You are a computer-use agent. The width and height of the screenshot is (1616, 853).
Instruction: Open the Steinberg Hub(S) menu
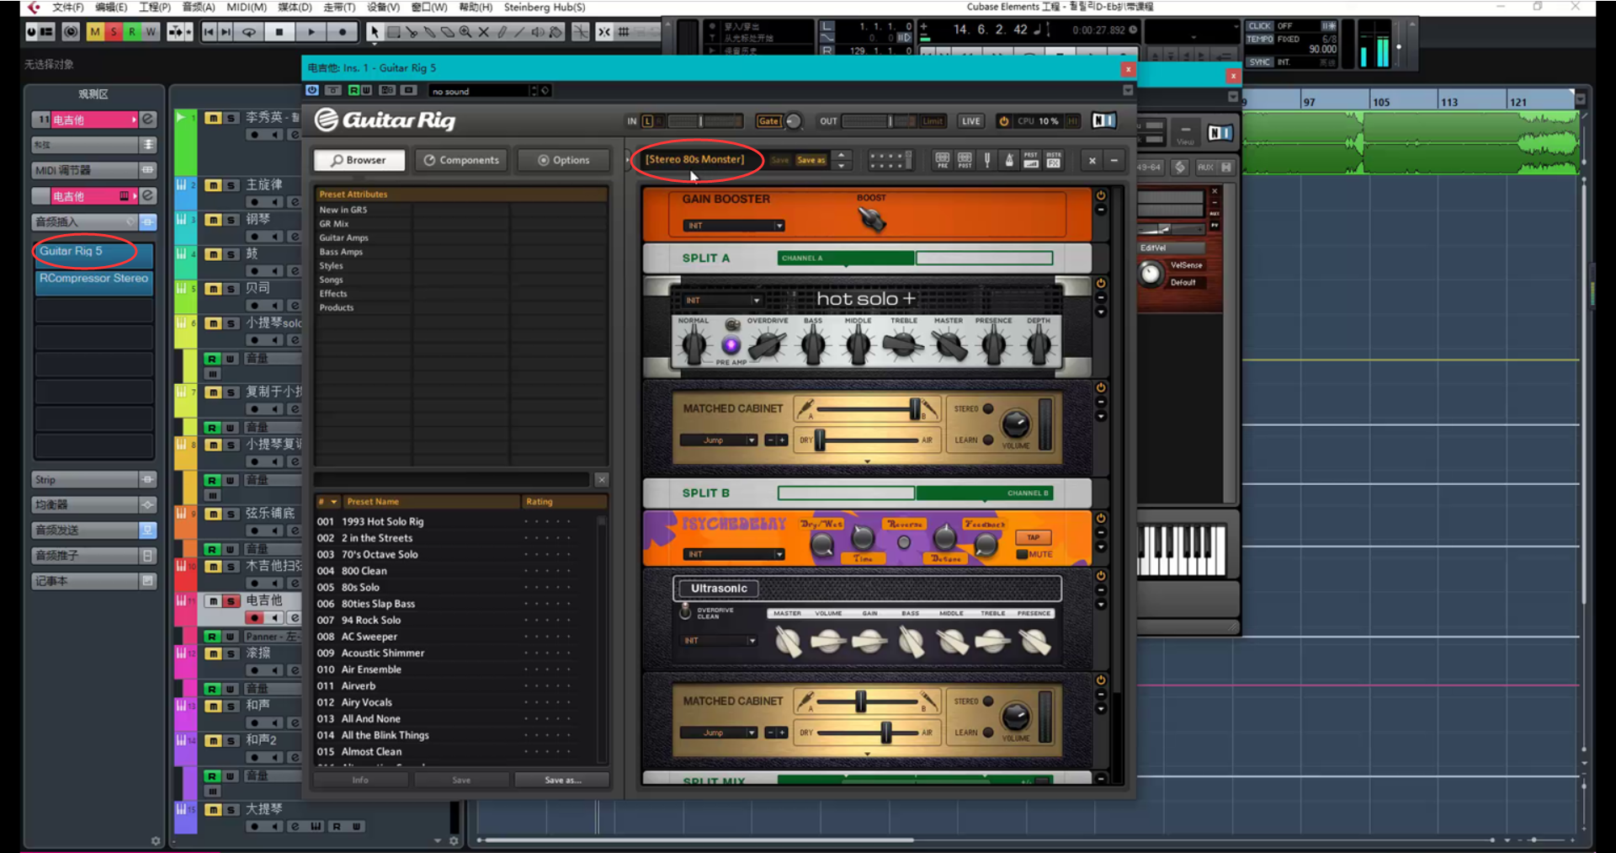pos(544,7)
